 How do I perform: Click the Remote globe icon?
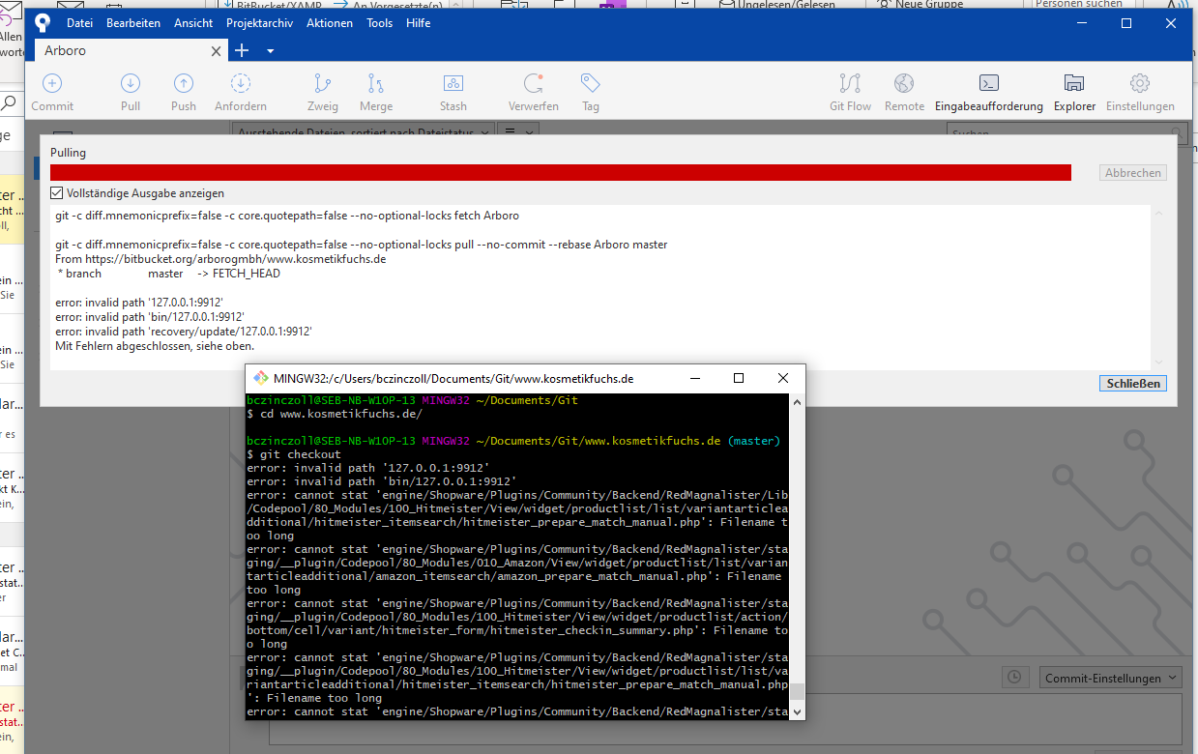point(904,84)
